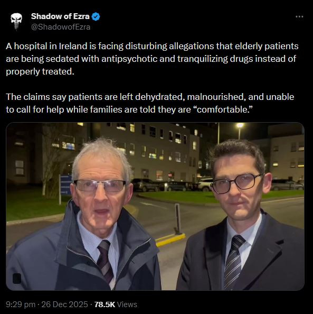
Task: Open the 9:29 pm timestamp link
Action: click(x=21, y=304)
